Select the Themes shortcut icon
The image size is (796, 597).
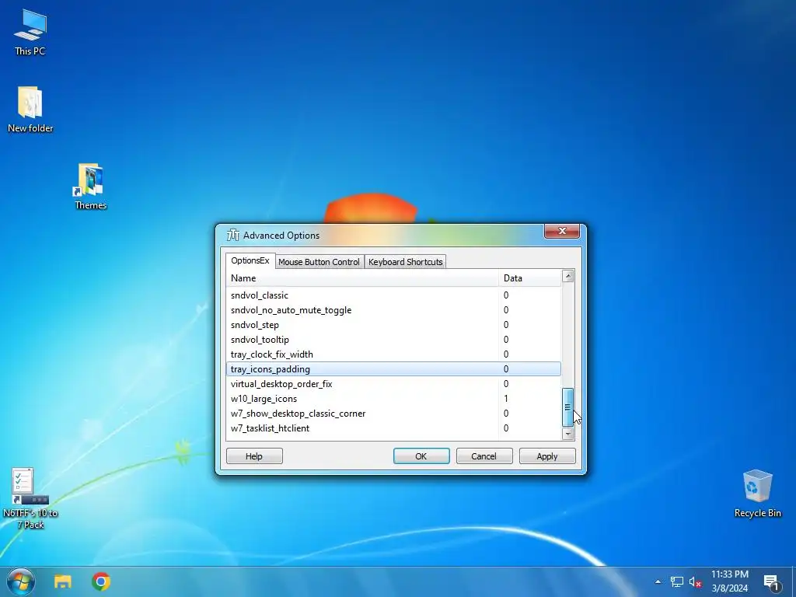[x=90, y=186]
